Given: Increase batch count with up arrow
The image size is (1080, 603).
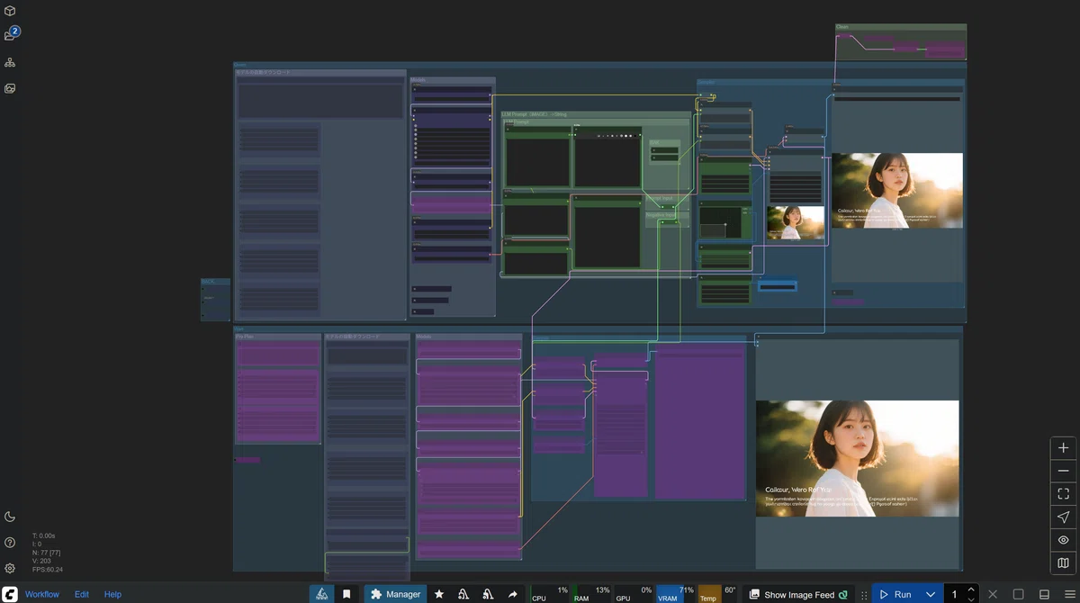Looking at the screenshot, I should pyautogui.click(x=971, y=589).
